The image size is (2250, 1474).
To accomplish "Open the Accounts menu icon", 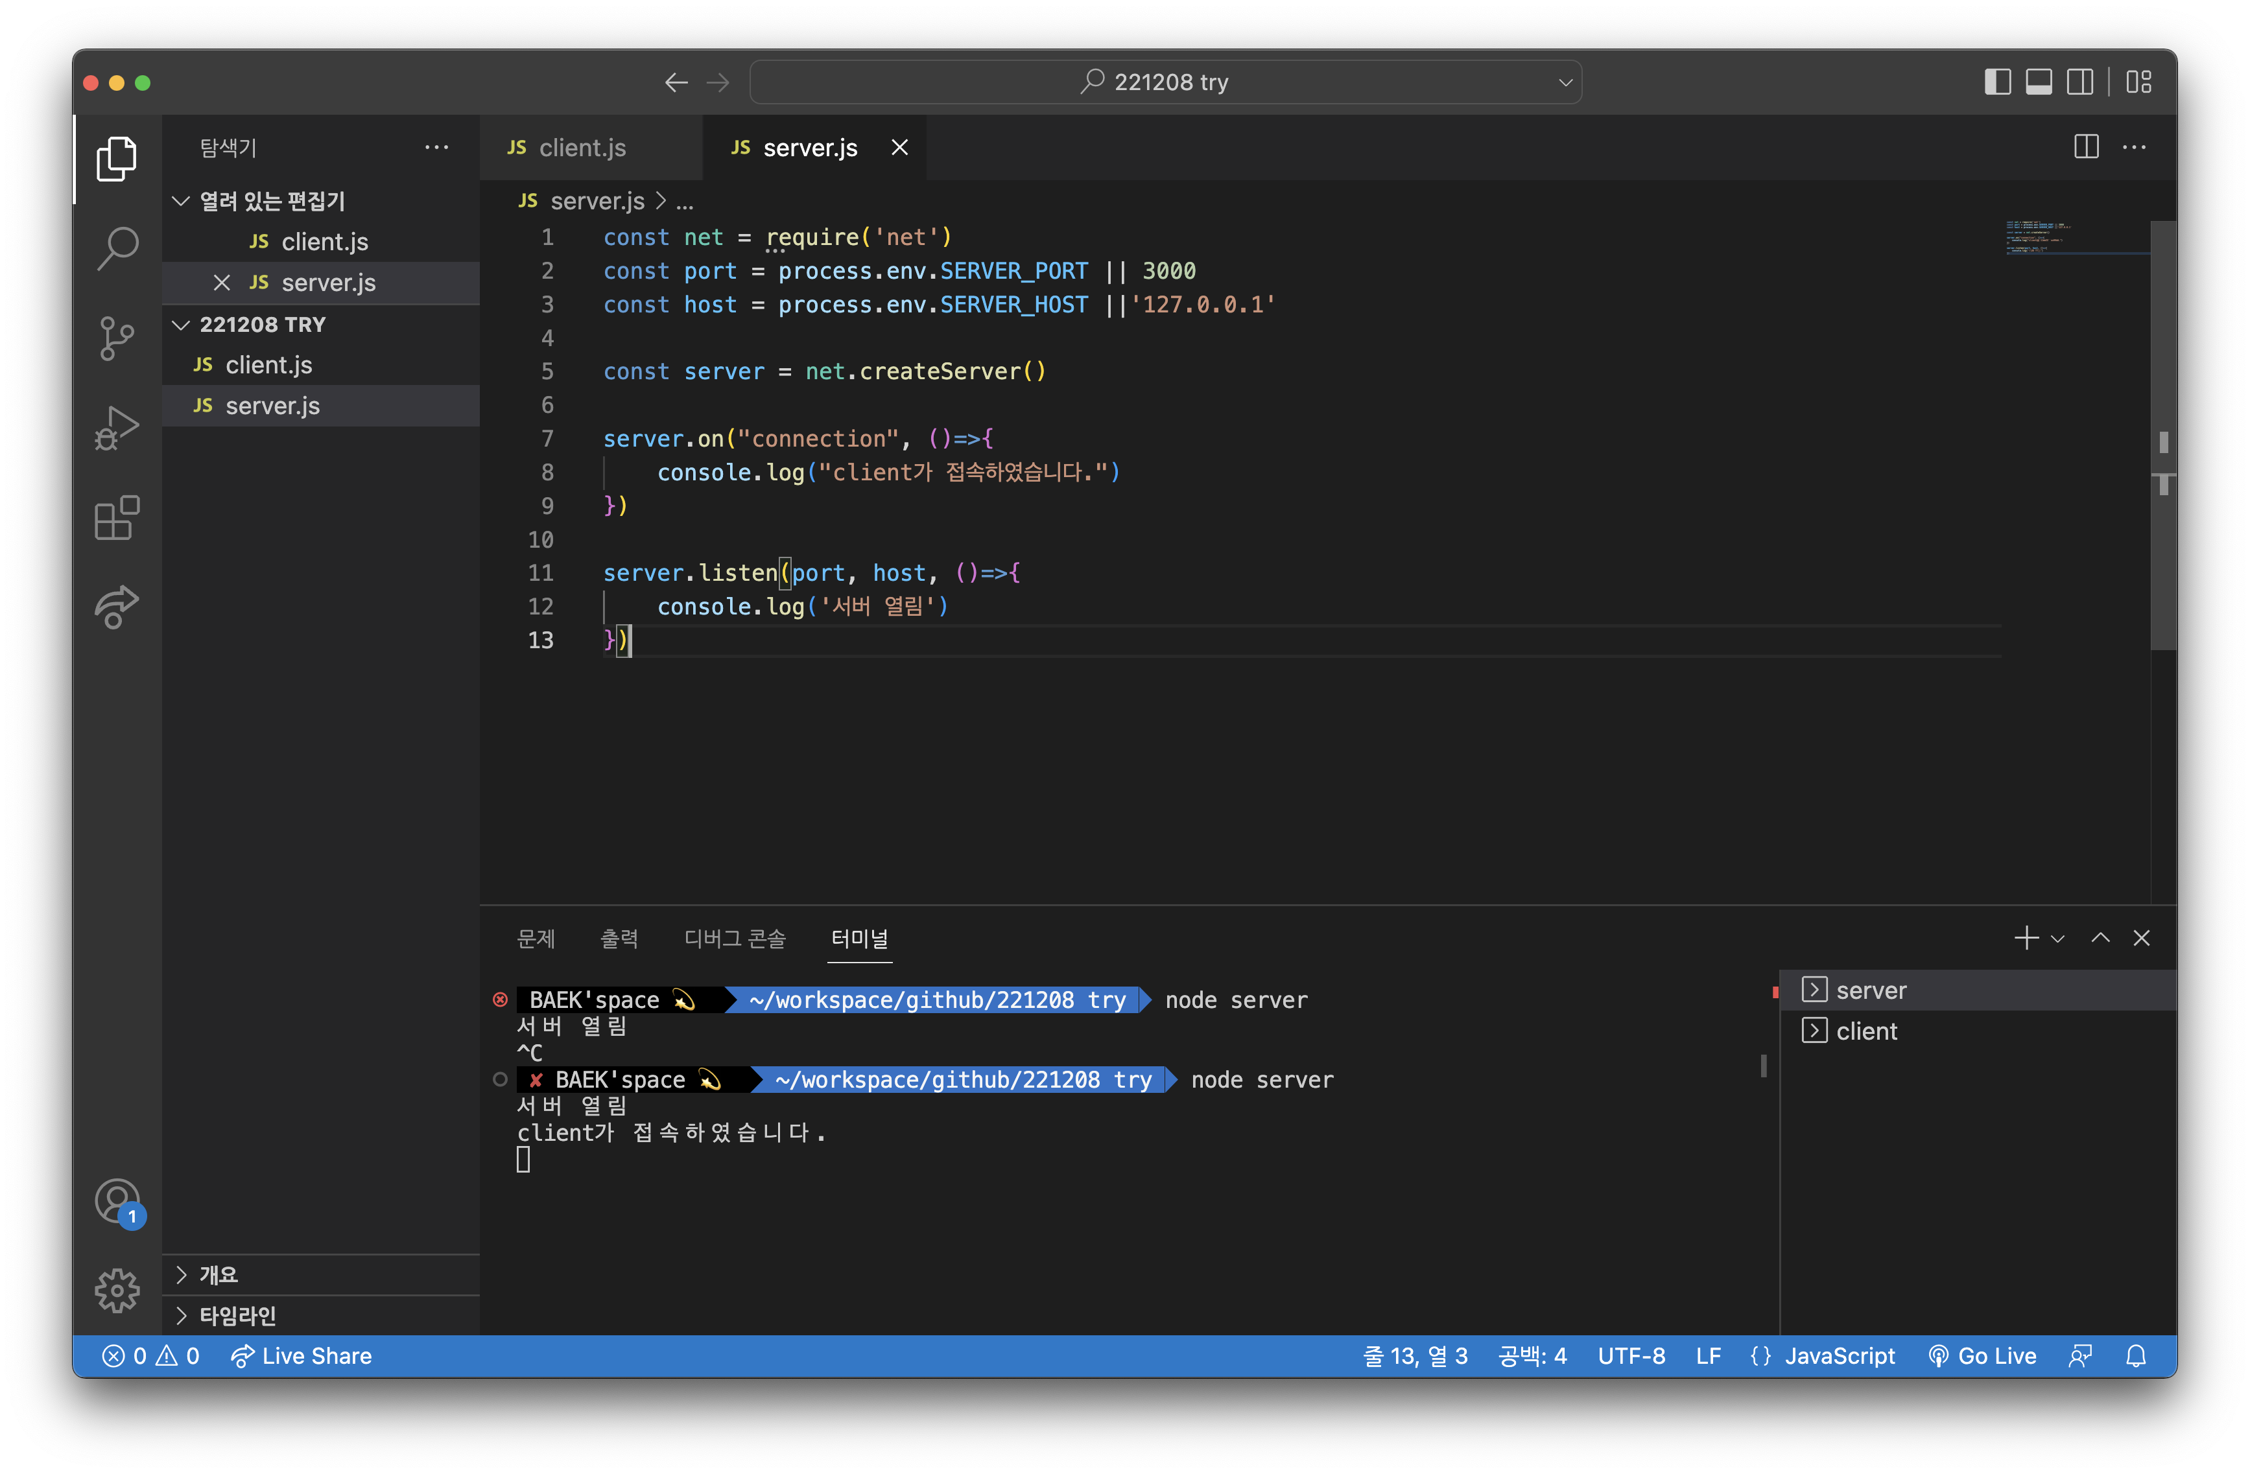I will point(117,1202).
